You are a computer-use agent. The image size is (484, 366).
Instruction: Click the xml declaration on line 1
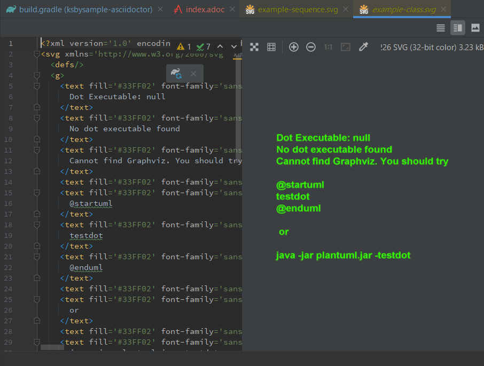click(x=106, y=43)
